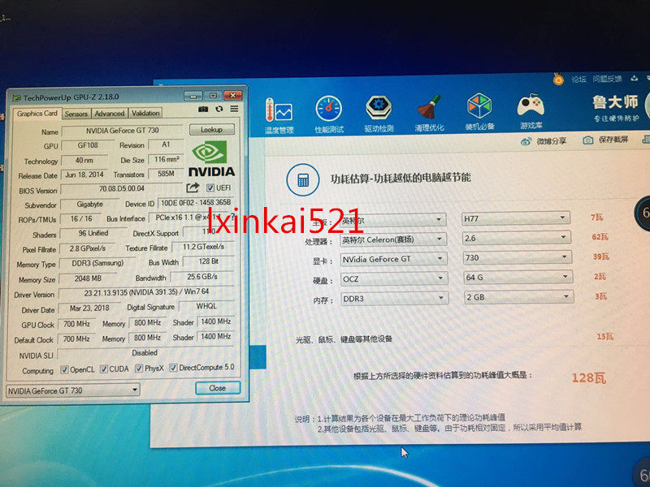Click the Subvendor value Gigabyte

pyautogui.click(x=90, y=205)
